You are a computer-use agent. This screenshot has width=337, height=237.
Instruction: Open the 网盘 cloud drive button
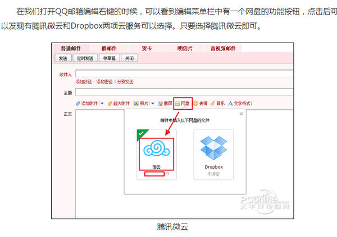(183, 104)
